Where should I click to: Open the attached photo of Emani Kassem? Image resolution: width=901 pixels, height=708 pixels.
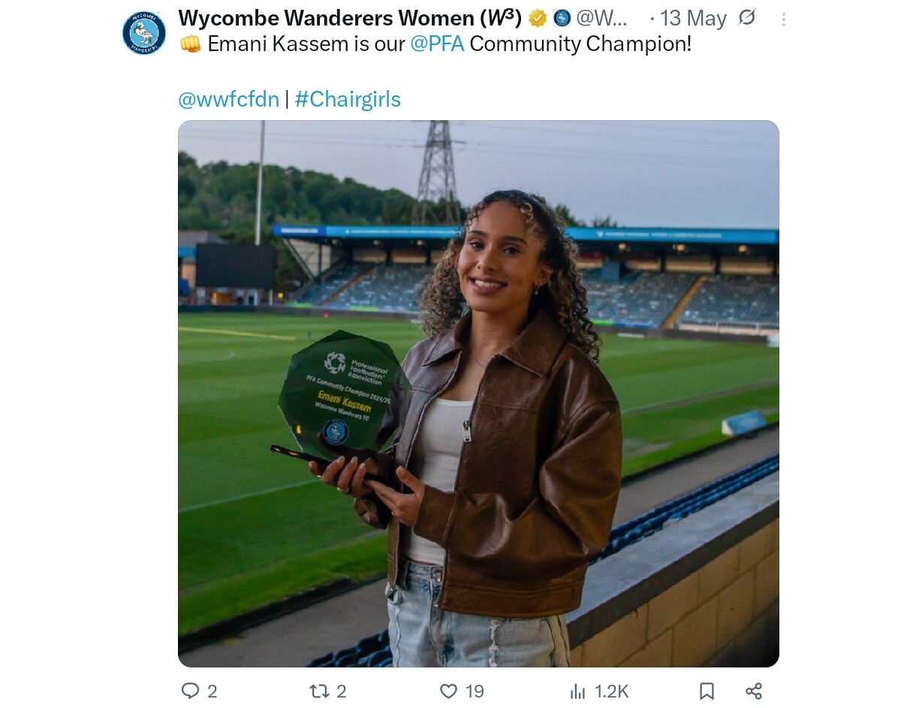tap(478, 393)
